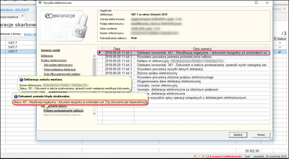
Task: Select row 'Wywołano procedurę wysyłki danych deklaracji'
Action: (184, 69)
